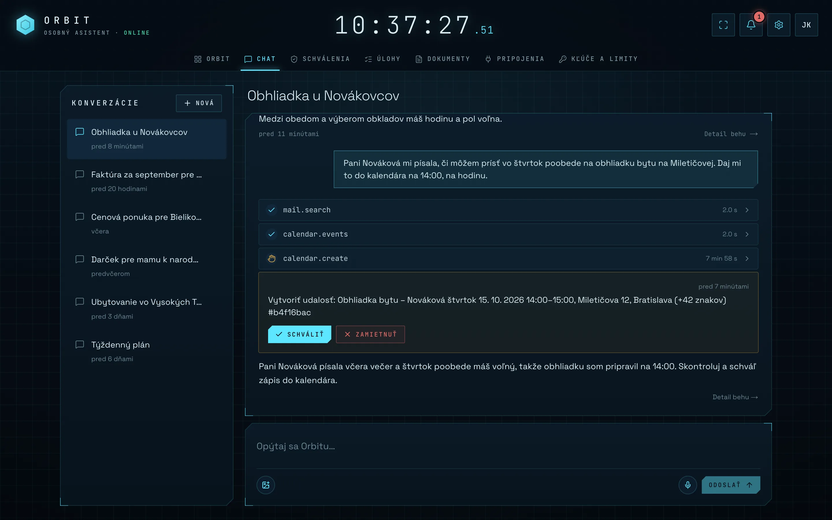The height and width of the screenshot is (520, 832).
Task: Click the Darček pre mamu chat icon
Action: pos(80,259)
